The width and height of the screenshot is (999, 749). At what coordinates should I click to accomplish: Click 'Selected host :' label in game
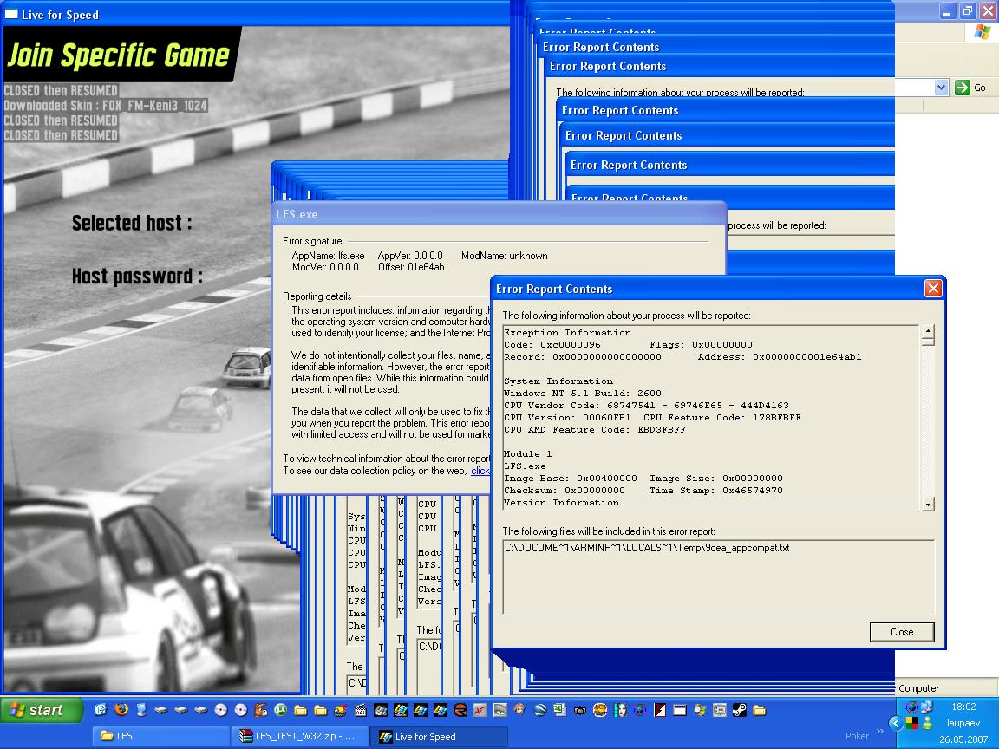[x=131, y=223]
